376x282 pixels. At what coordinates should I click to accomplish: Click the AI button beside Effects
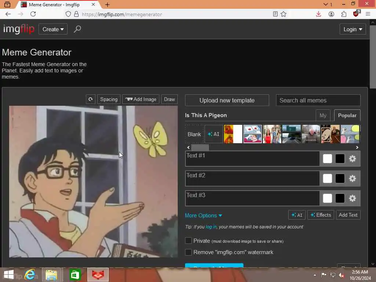coord(297,215)
